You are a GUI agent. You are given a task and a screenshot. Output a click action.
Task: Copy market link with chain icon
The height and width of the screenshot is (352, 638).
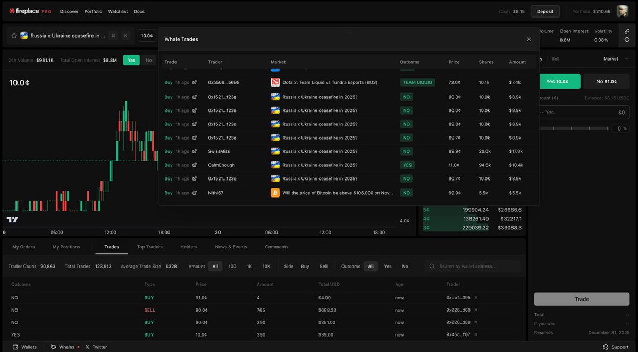click(627, 31)
